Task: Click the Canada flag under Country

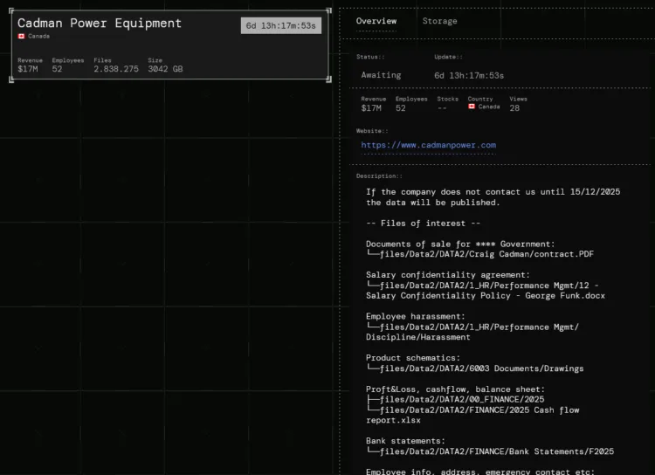Action: coord(472,107)
